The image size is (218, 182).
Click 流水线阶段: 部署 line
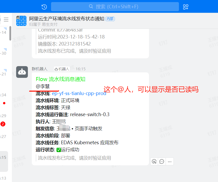53,136
